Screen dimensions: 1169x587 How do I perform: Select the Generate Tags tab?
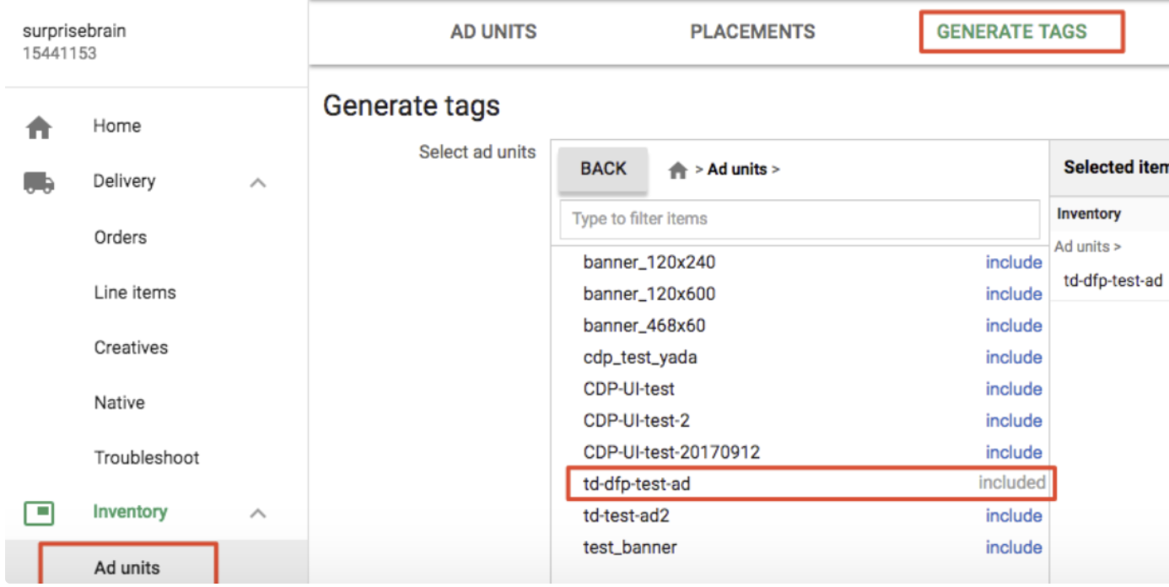(x=1011, y=32)
